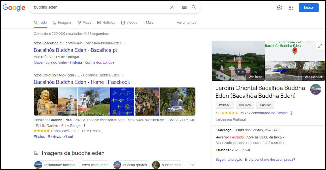Open the Mapa sitelink

click(38, 63)
